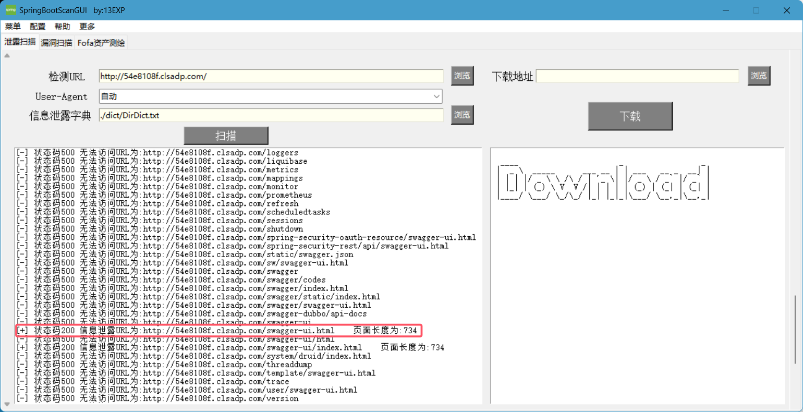Select the spring-security-rest/api/swagger-ui.html line
The height and width of the screenshot is (412, 803).
[x=233, y=246]
